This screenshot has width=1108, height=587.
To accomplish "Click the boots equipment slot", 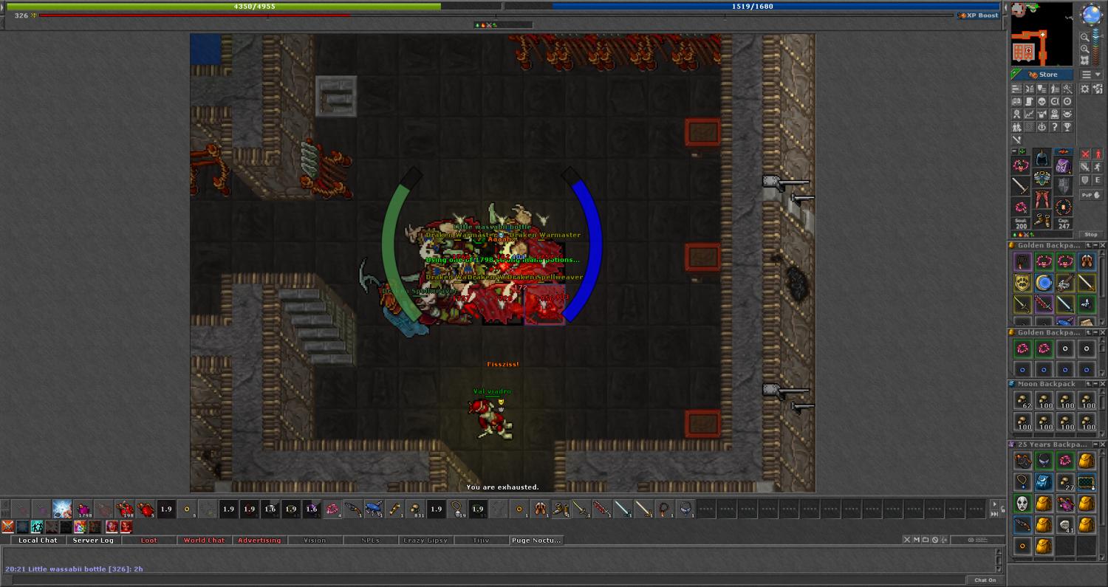I will point(1042,219).
